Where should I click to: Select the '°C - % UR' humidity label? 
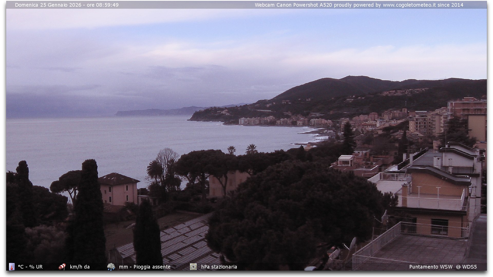(30, 267)
